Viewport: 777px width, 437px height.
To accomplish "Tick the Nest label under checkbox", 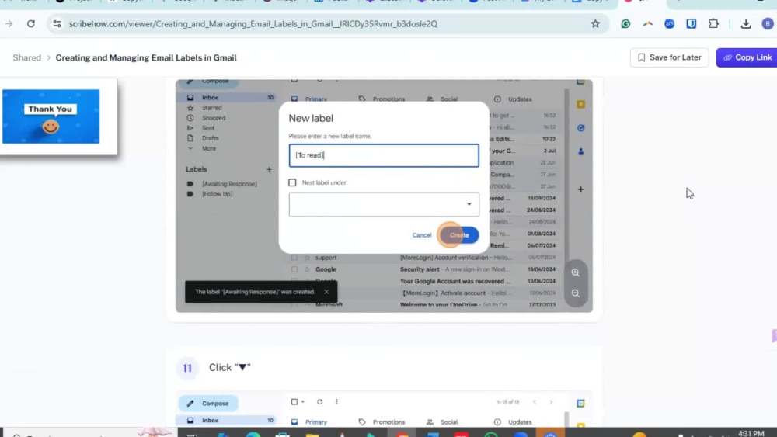I will tap(292, 182).
